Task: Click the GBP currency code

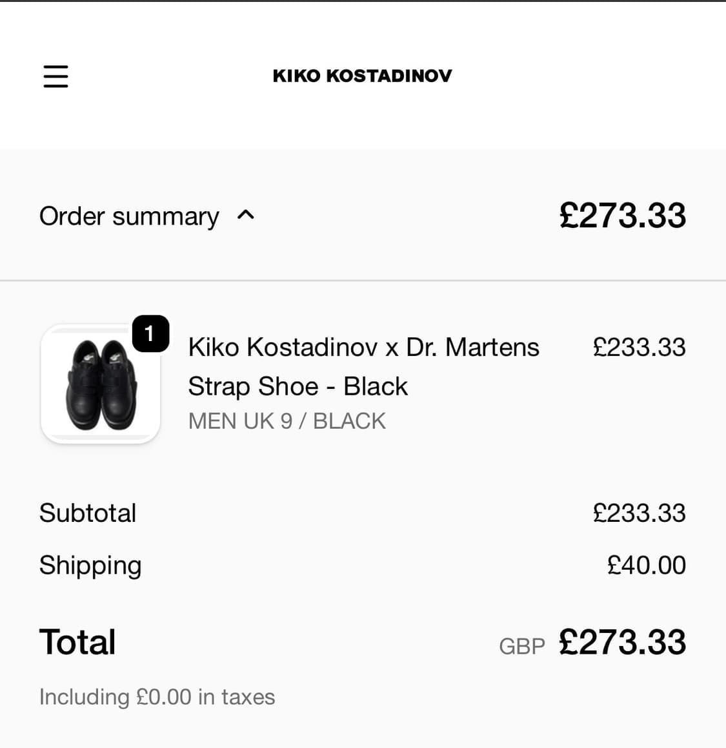Action: [x=521, y=646]
